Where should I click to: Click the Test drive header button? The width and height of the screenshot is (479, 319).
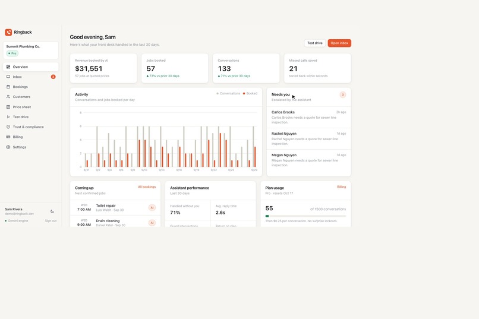[314, 43]
